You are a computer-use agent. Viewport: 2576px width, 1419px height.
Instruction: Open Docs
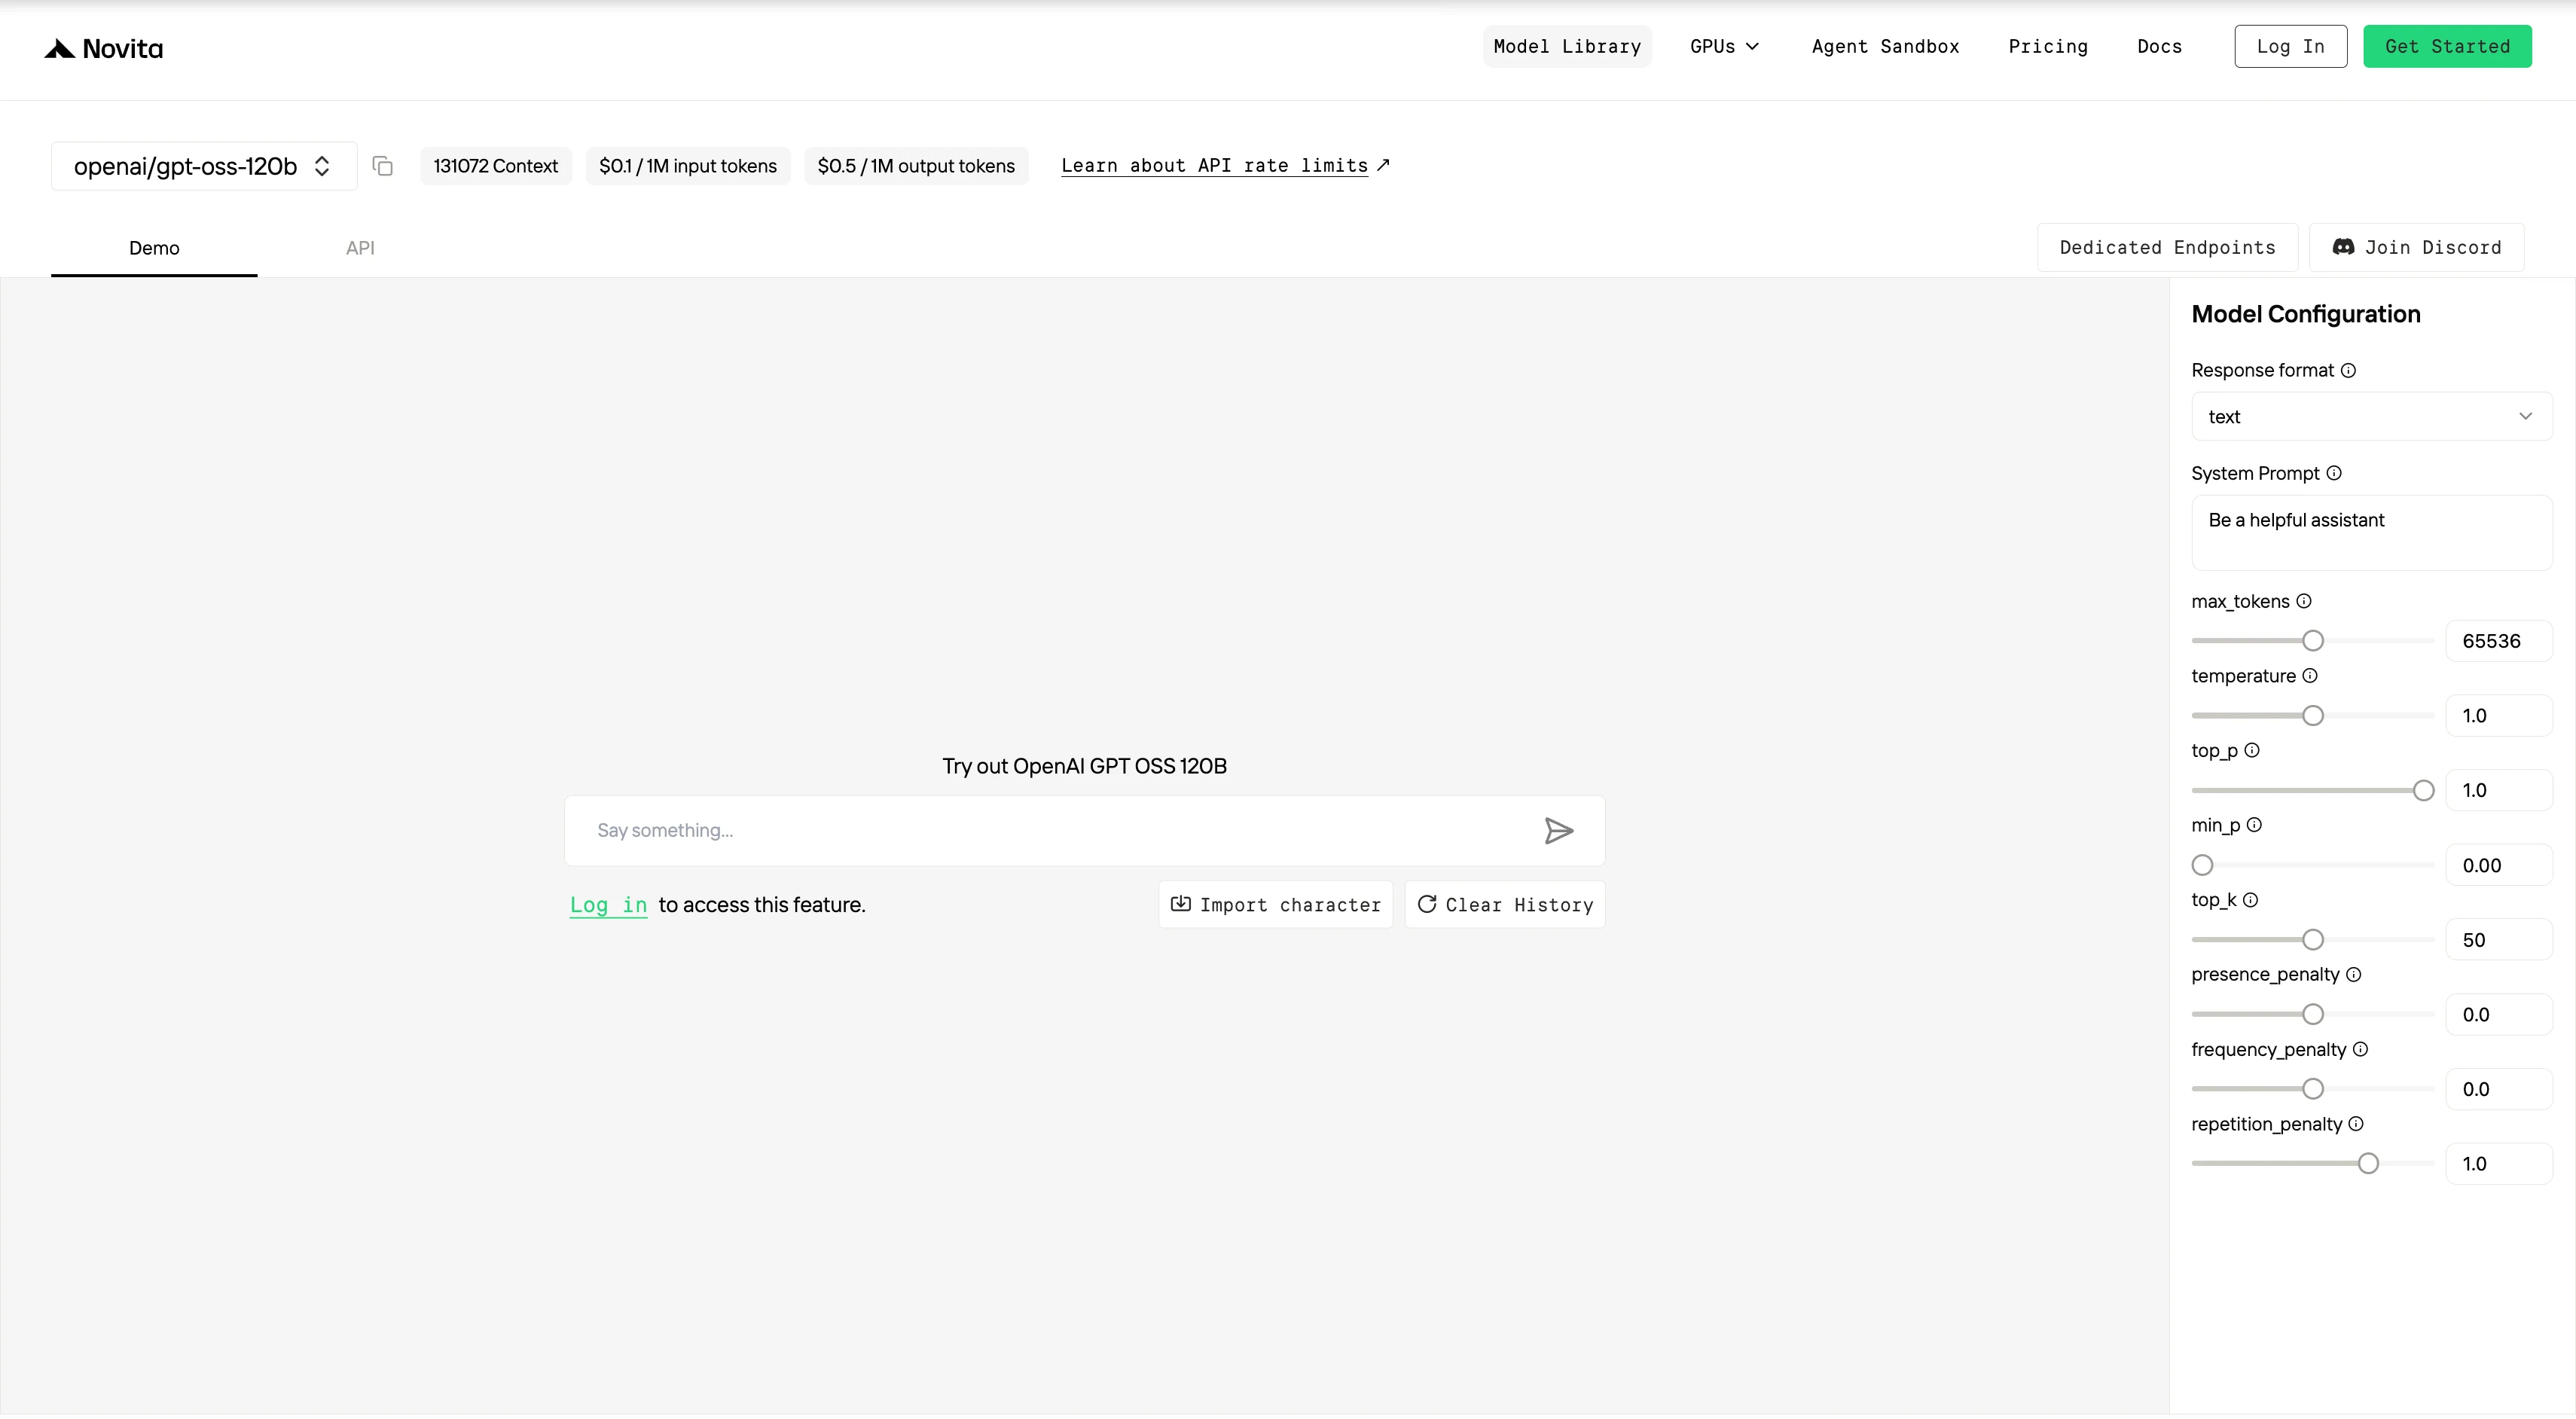click(x=2159, y=47)
